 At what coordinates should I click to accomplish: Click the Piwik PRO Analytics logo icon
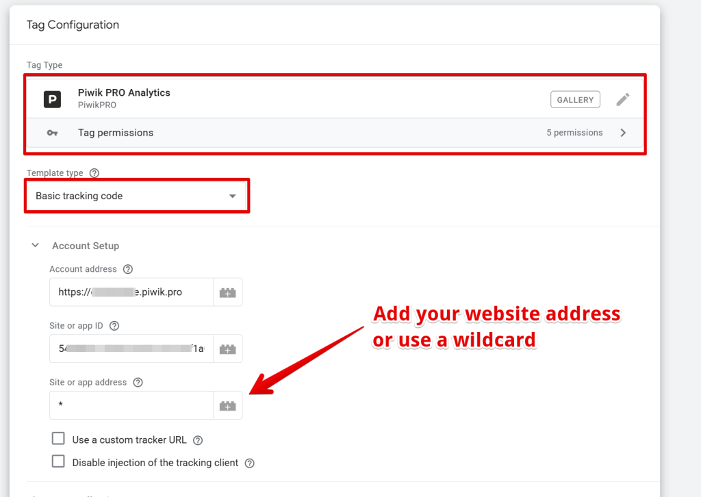[x=52, y=99]
